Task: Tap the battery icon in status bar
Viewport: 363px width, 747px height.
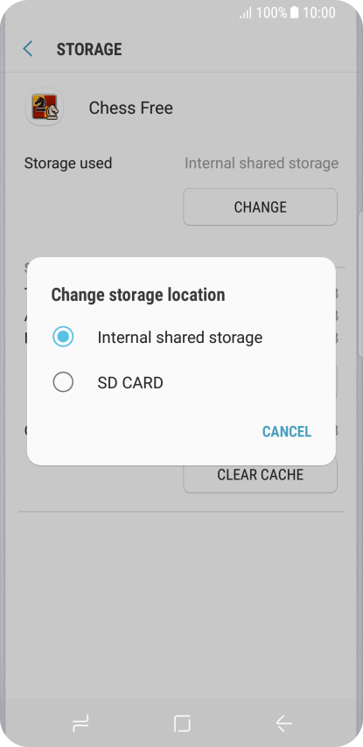Action: pos(294,13)
